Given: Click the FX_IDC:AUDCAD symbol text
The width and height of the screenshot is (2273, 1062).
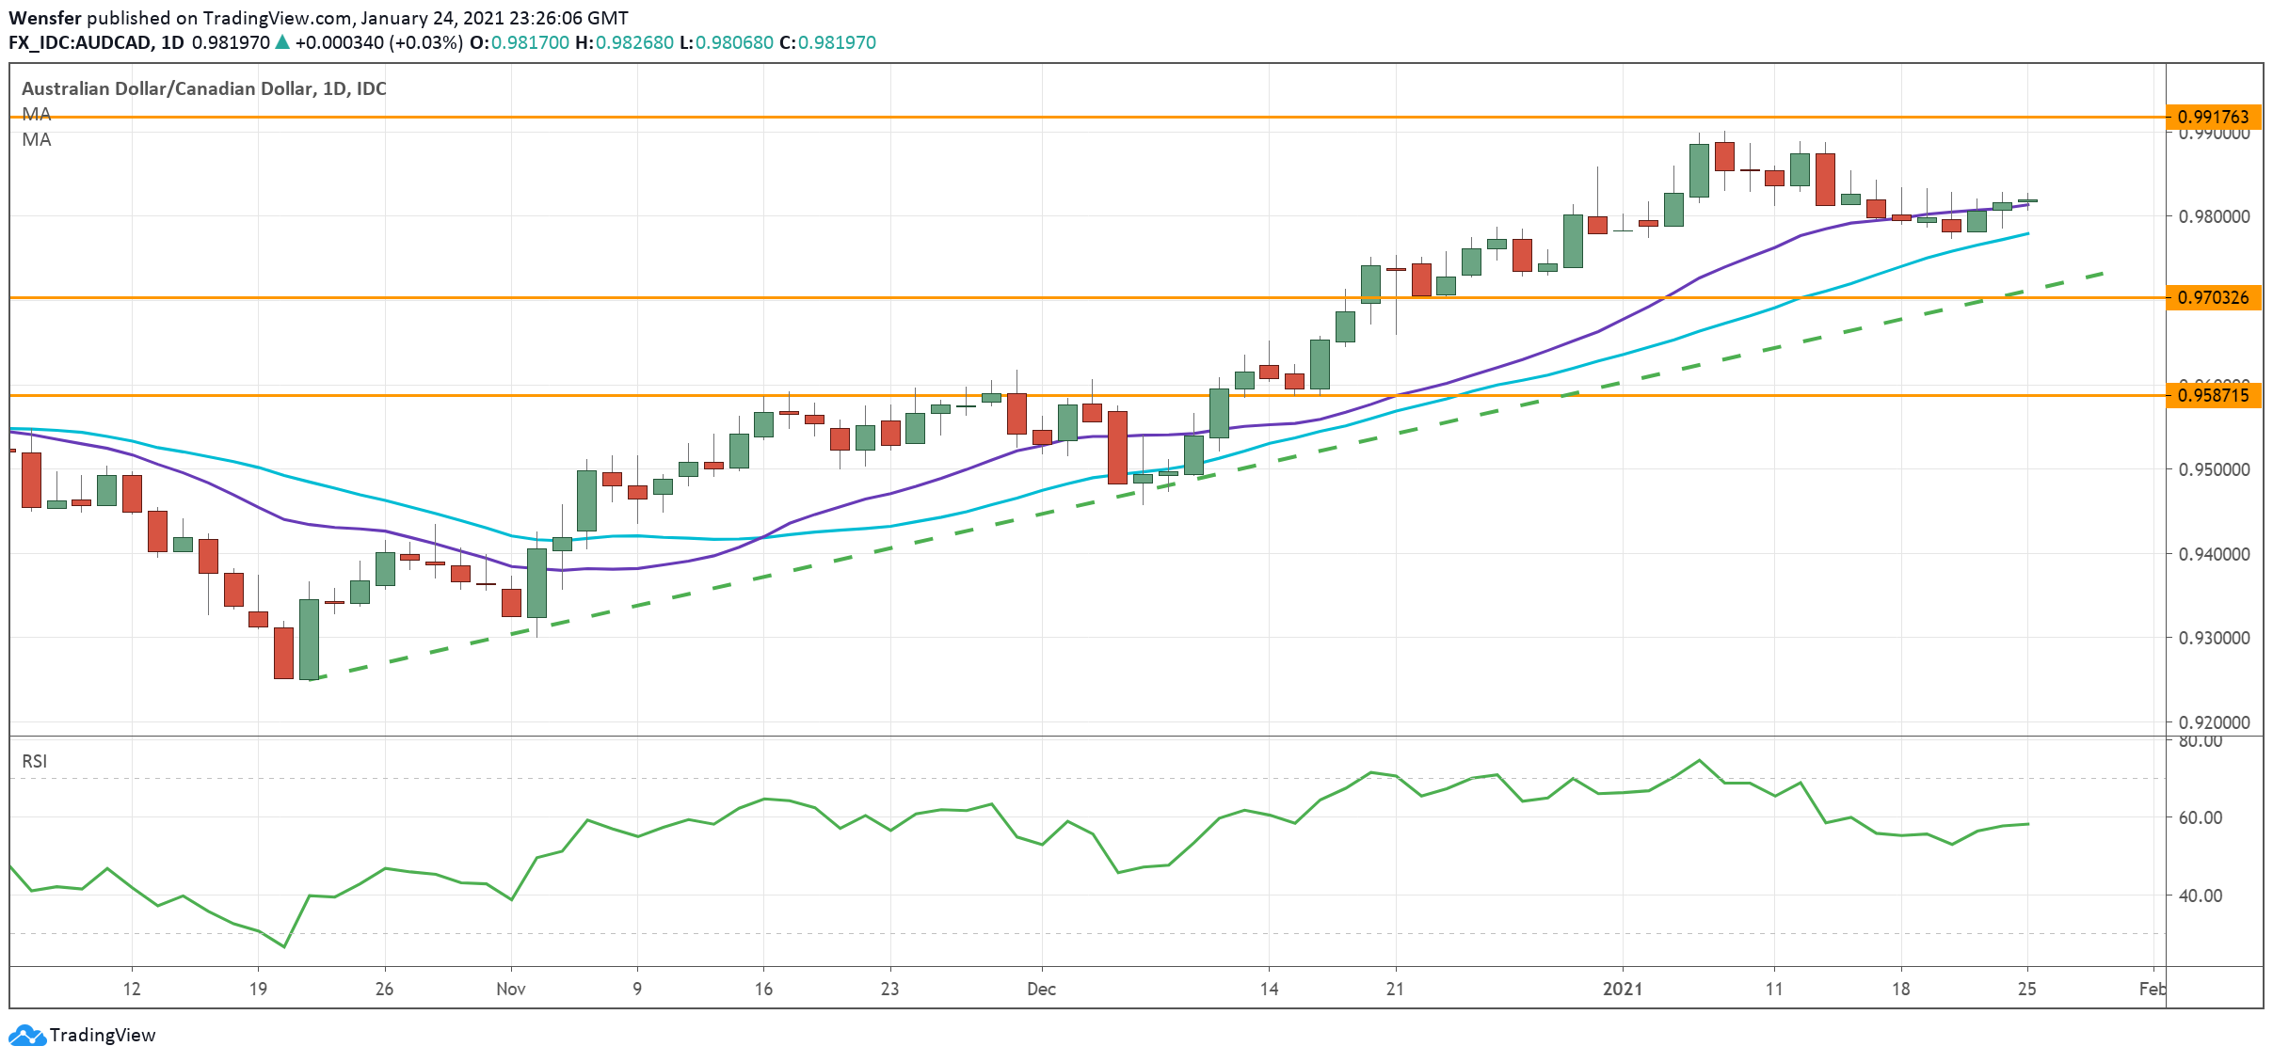Looking at the screenshot, I should [82, 42].
